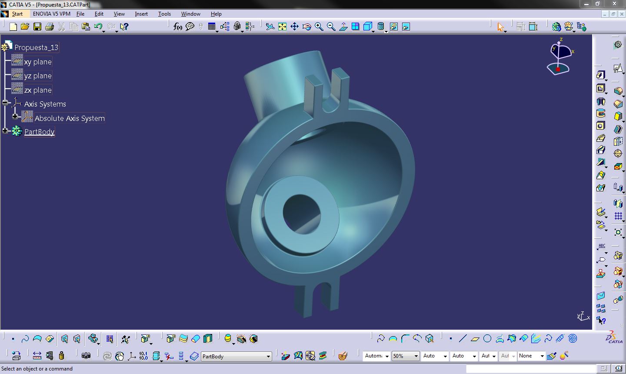The image size is (626, 374).
Task: Toggle the Select arrow tool
Action: point(501,27)
